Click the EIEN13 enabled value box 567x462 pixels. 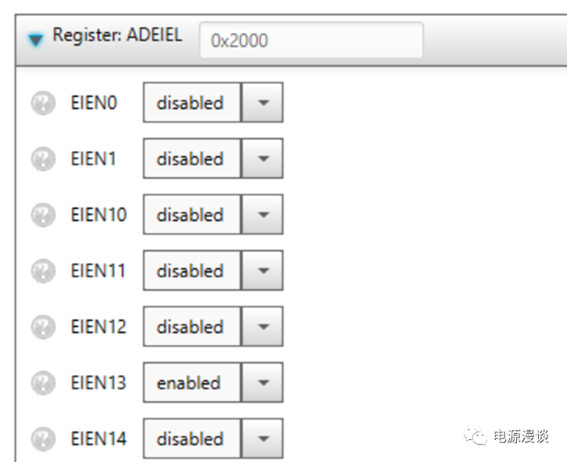point(191,383)
